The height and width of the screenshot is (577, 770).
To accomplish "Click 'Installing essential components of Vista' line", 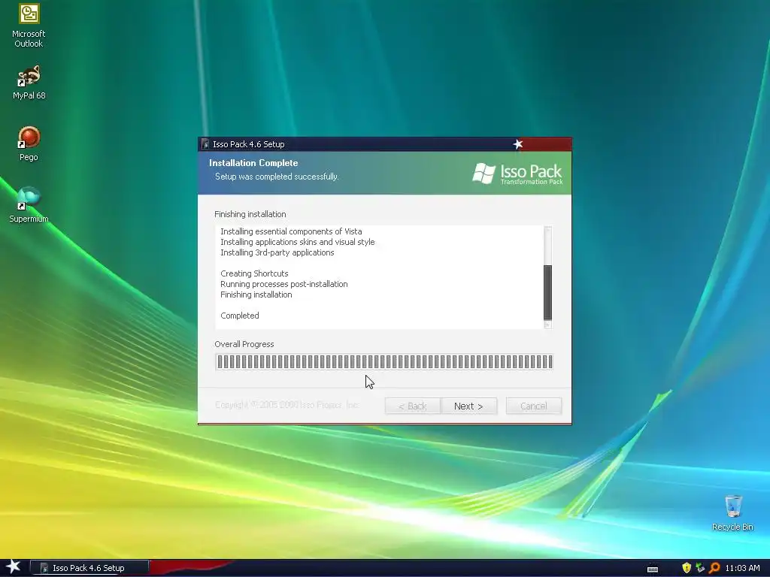I will tap(291, 231).
